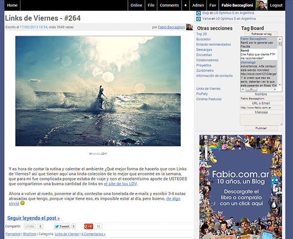Click small author avatar beside byline
Image resolution: width=293 pixels, height=239 pixels.
[189, 27]
